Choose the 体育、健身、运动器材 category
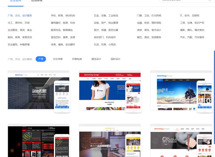215x157 pixels. point(63,45)
